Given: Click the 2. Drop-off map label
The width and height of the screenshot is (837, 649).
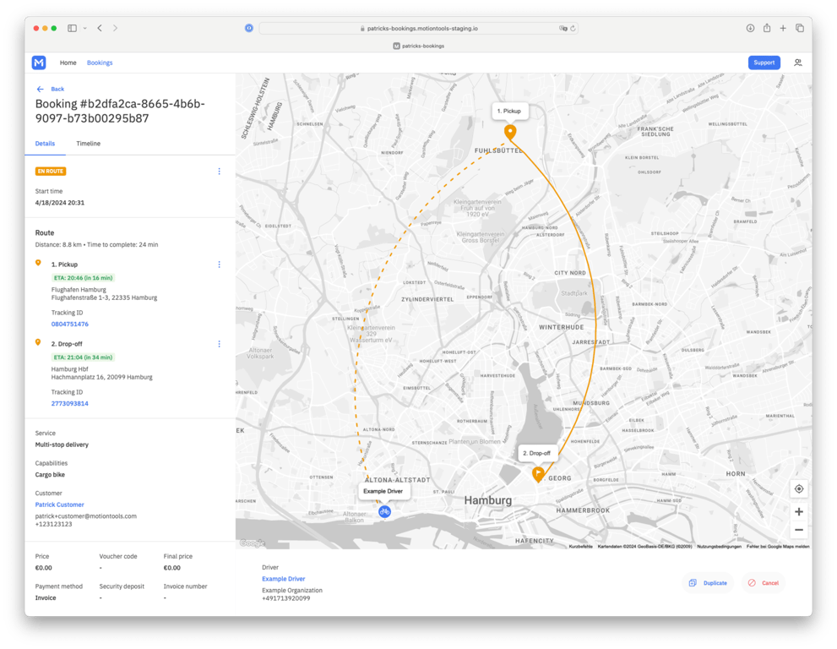Looking at the screenshot, I should coord(537,453).
